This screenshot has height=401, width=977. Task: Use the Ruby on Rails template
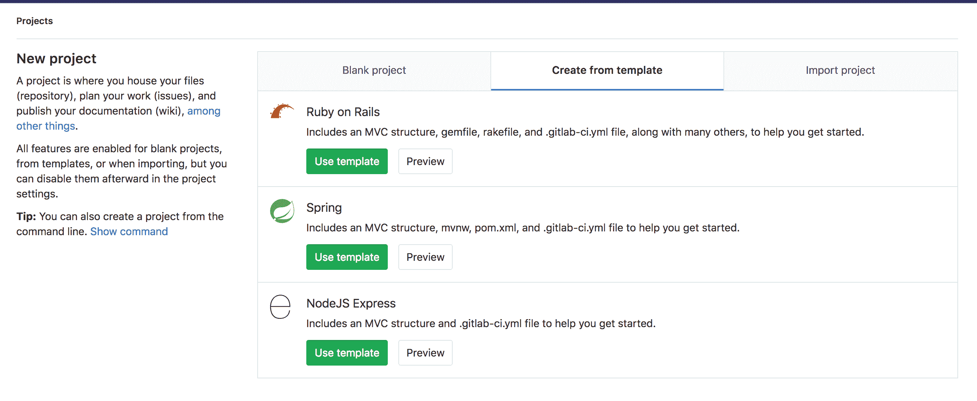[x=346, y=161]
